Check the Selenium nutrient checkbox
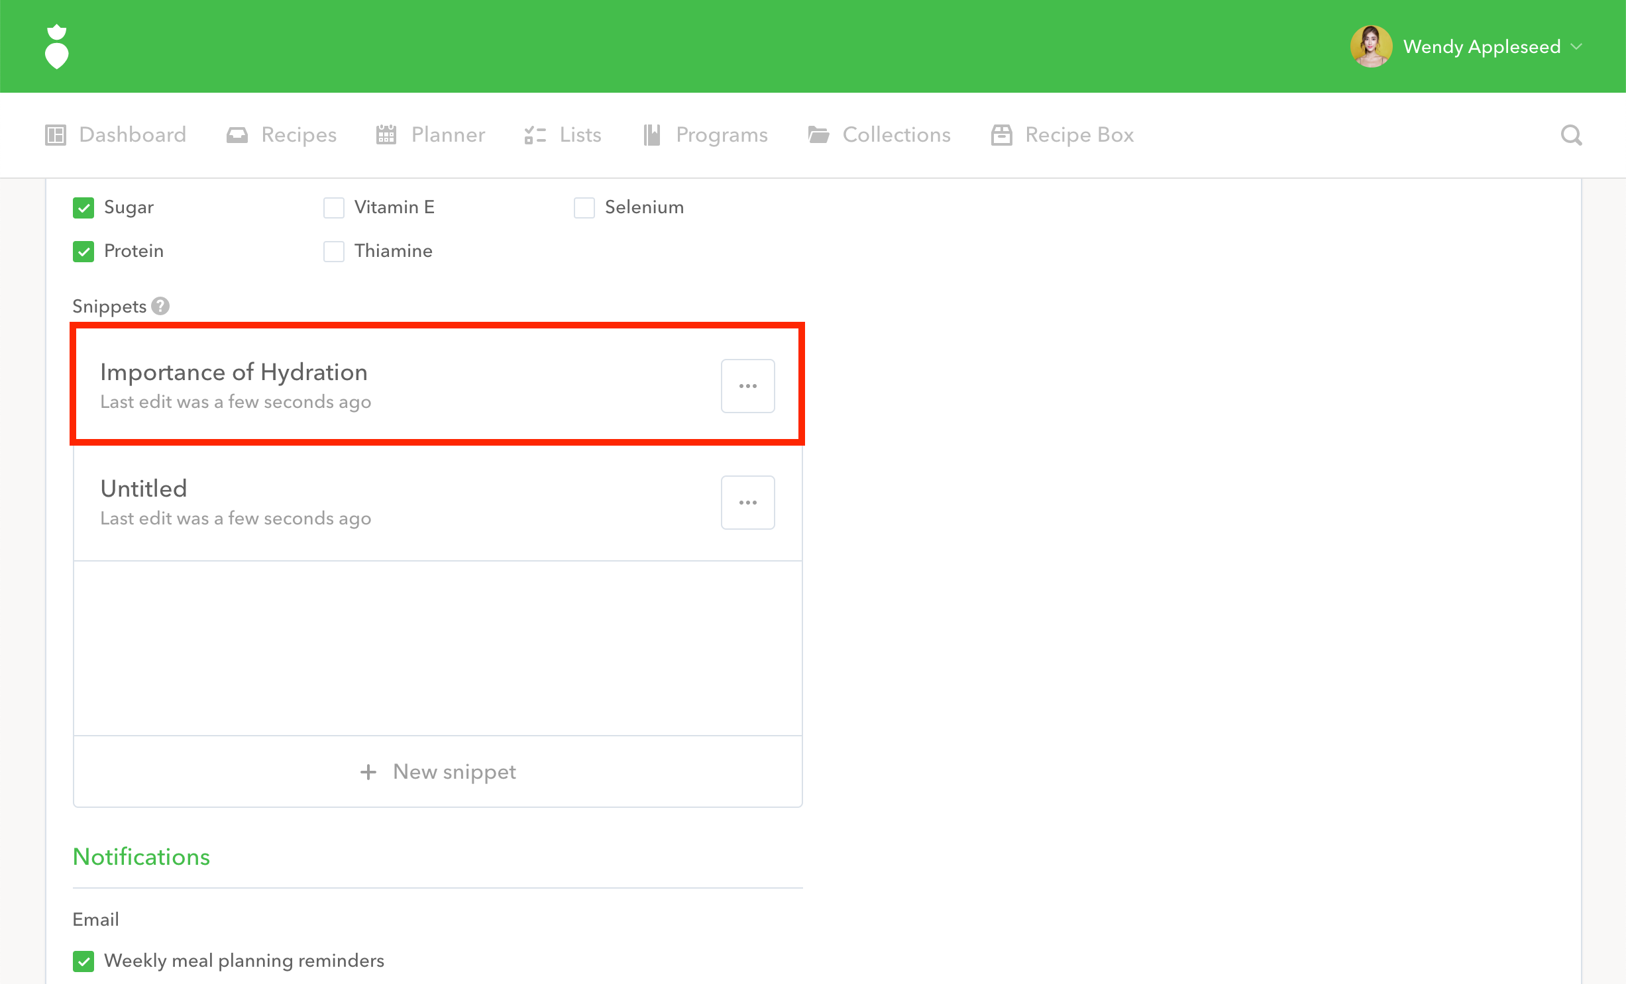 tap(584, 208)
